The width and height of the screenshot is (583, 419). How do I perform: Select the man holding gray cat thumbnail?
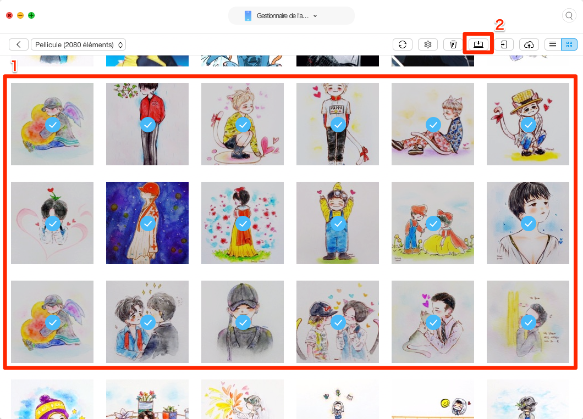click(x=433, y=322)
